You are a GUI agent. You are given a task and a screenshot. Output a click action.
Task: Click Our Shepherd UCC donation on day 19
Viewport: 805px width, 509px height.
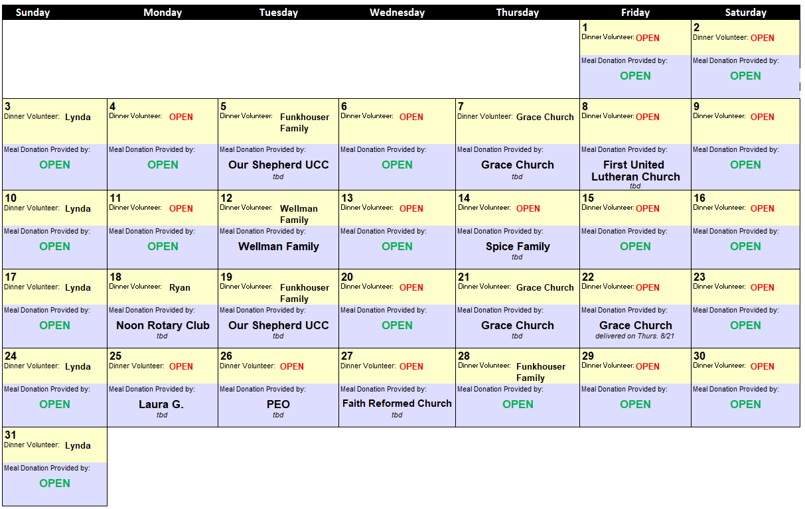pos(279,325)
